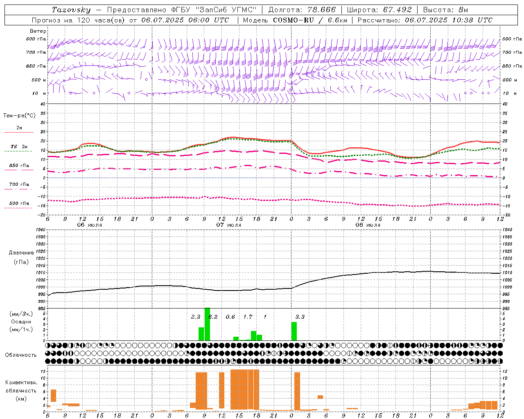The height and width of the screenshot is (419, 524).
Task: Click the Давление pressure panel label
Action: coord(21,253)
